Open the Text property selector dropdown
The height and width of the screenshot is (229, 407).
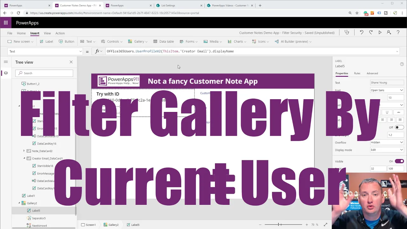tap(45, 51)
